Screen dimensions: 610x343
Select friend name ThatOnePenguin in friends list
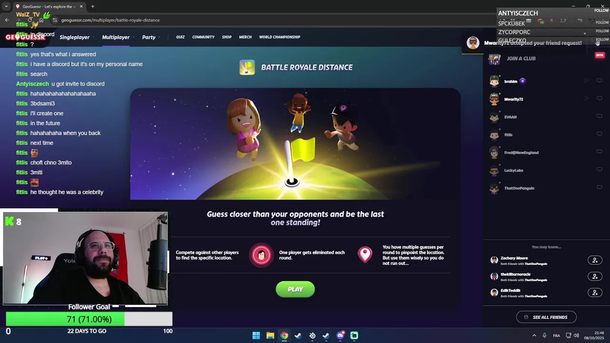pyautogui.click(x=519, y=188)
